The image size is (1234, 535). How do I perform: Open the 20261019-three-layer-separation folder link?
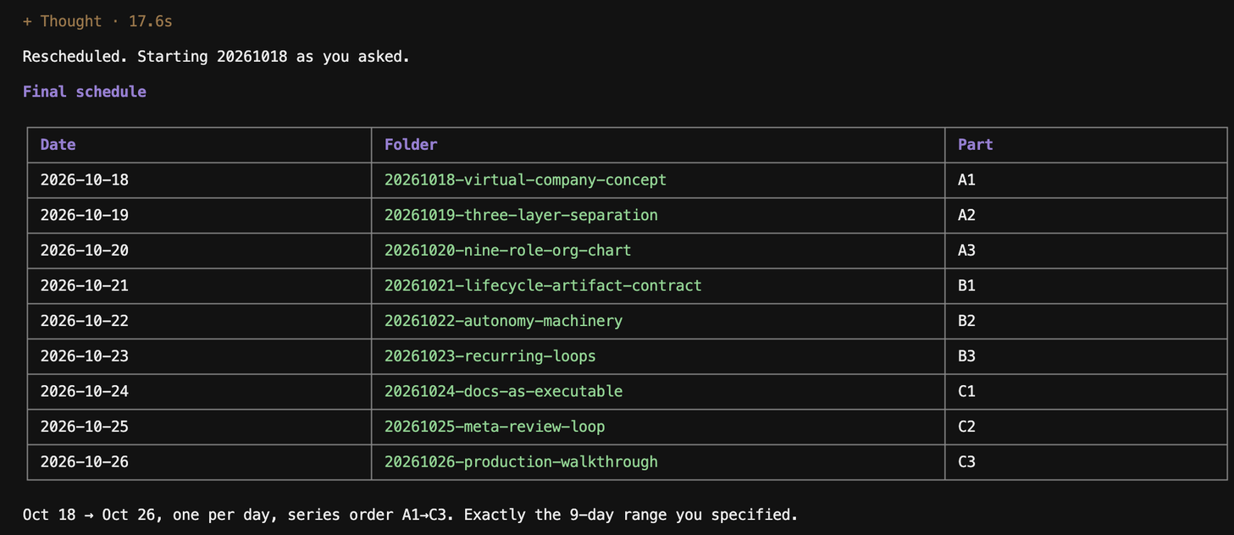(x=521, y=215)
